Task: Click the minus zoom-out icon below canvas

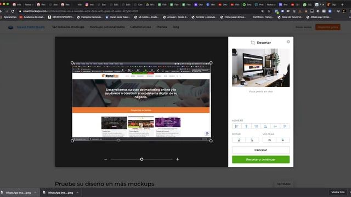Action: pos(106,159)
